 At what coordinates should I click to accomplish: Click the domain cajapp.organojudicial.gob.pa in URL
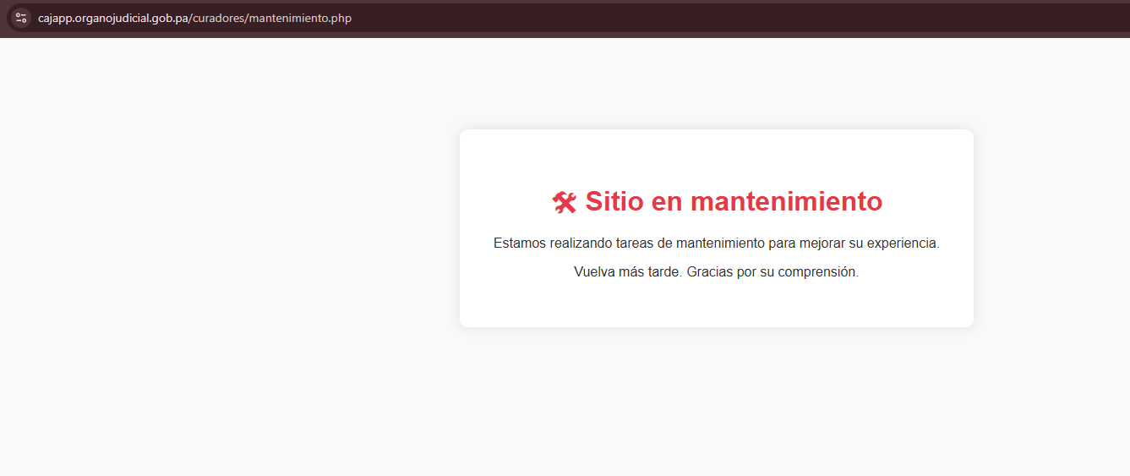(112, 19)
